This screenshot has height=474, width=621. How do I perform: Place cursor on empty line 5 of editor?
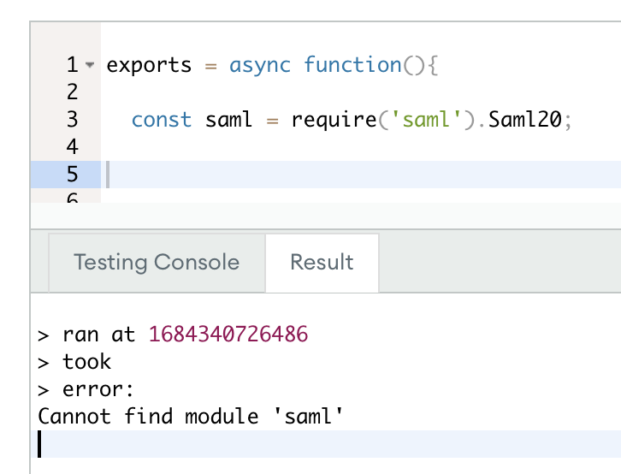pyautogui.click(x=342, y=175)
